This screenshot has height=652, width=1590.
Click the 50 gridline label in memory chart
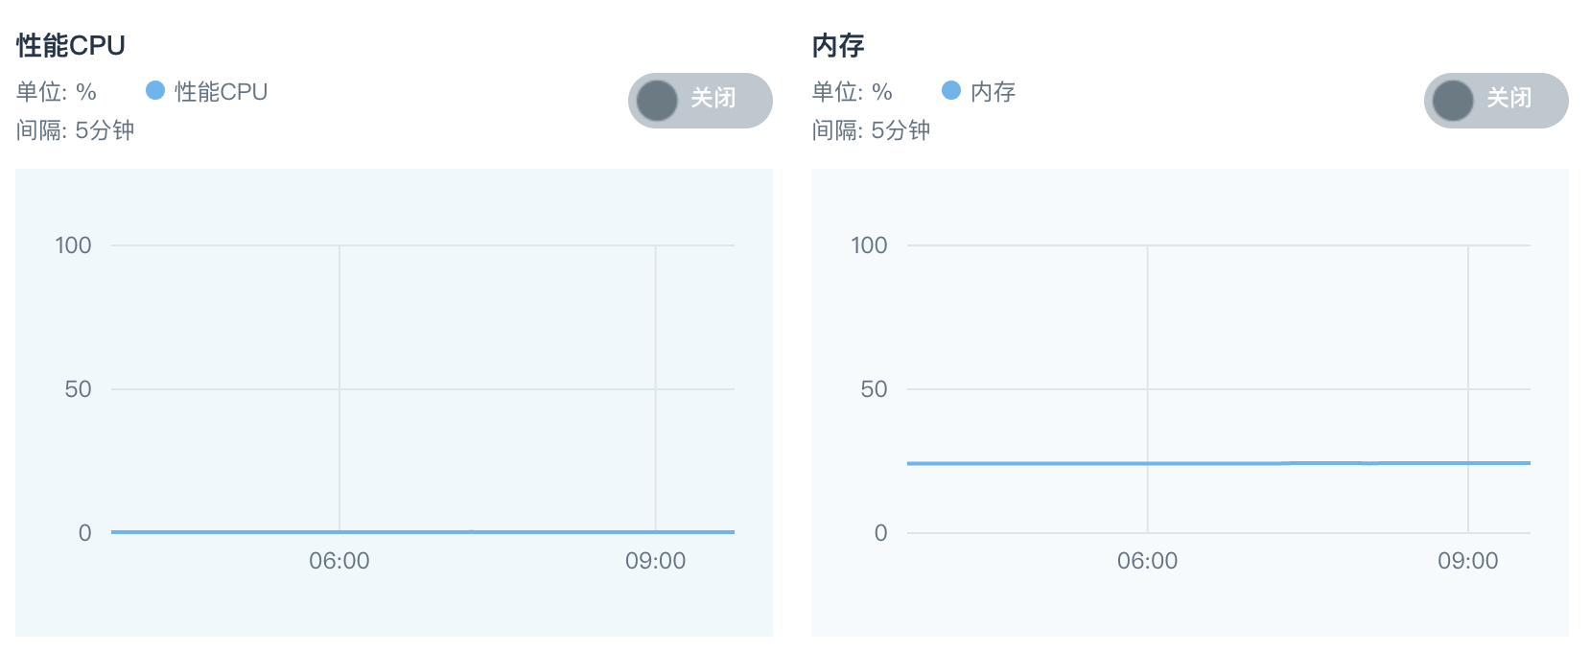click(x=875, y=389)
